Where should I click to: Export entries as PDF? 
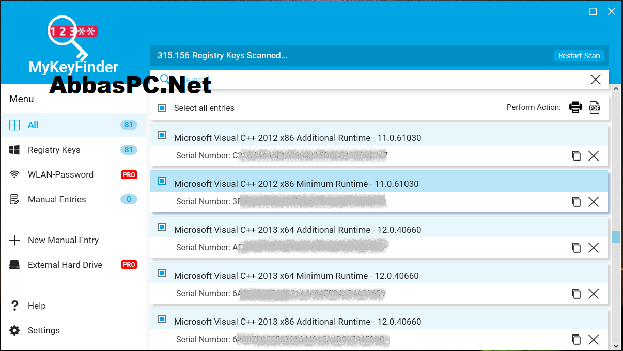595,107
